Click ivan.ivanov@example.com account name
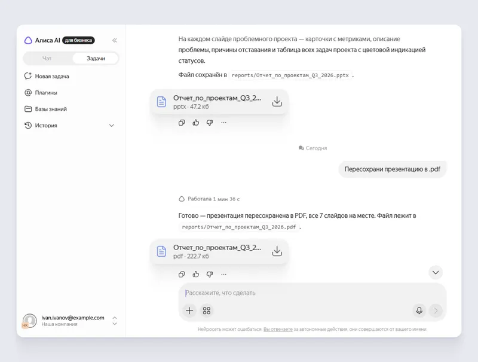This screenshot has width=478, height=362. point(73,318)
